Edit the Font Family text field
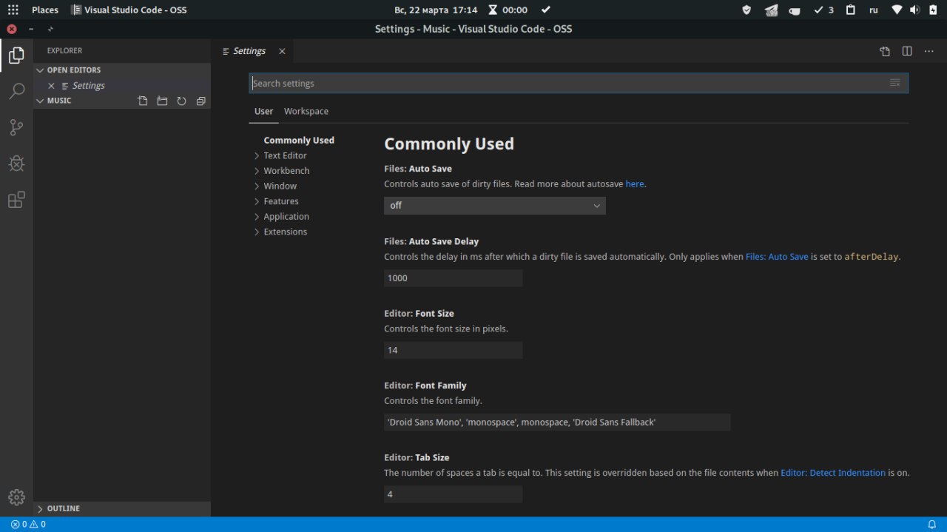Image resolution: width=947 pixels, height=532 pixels. point(557,422)
